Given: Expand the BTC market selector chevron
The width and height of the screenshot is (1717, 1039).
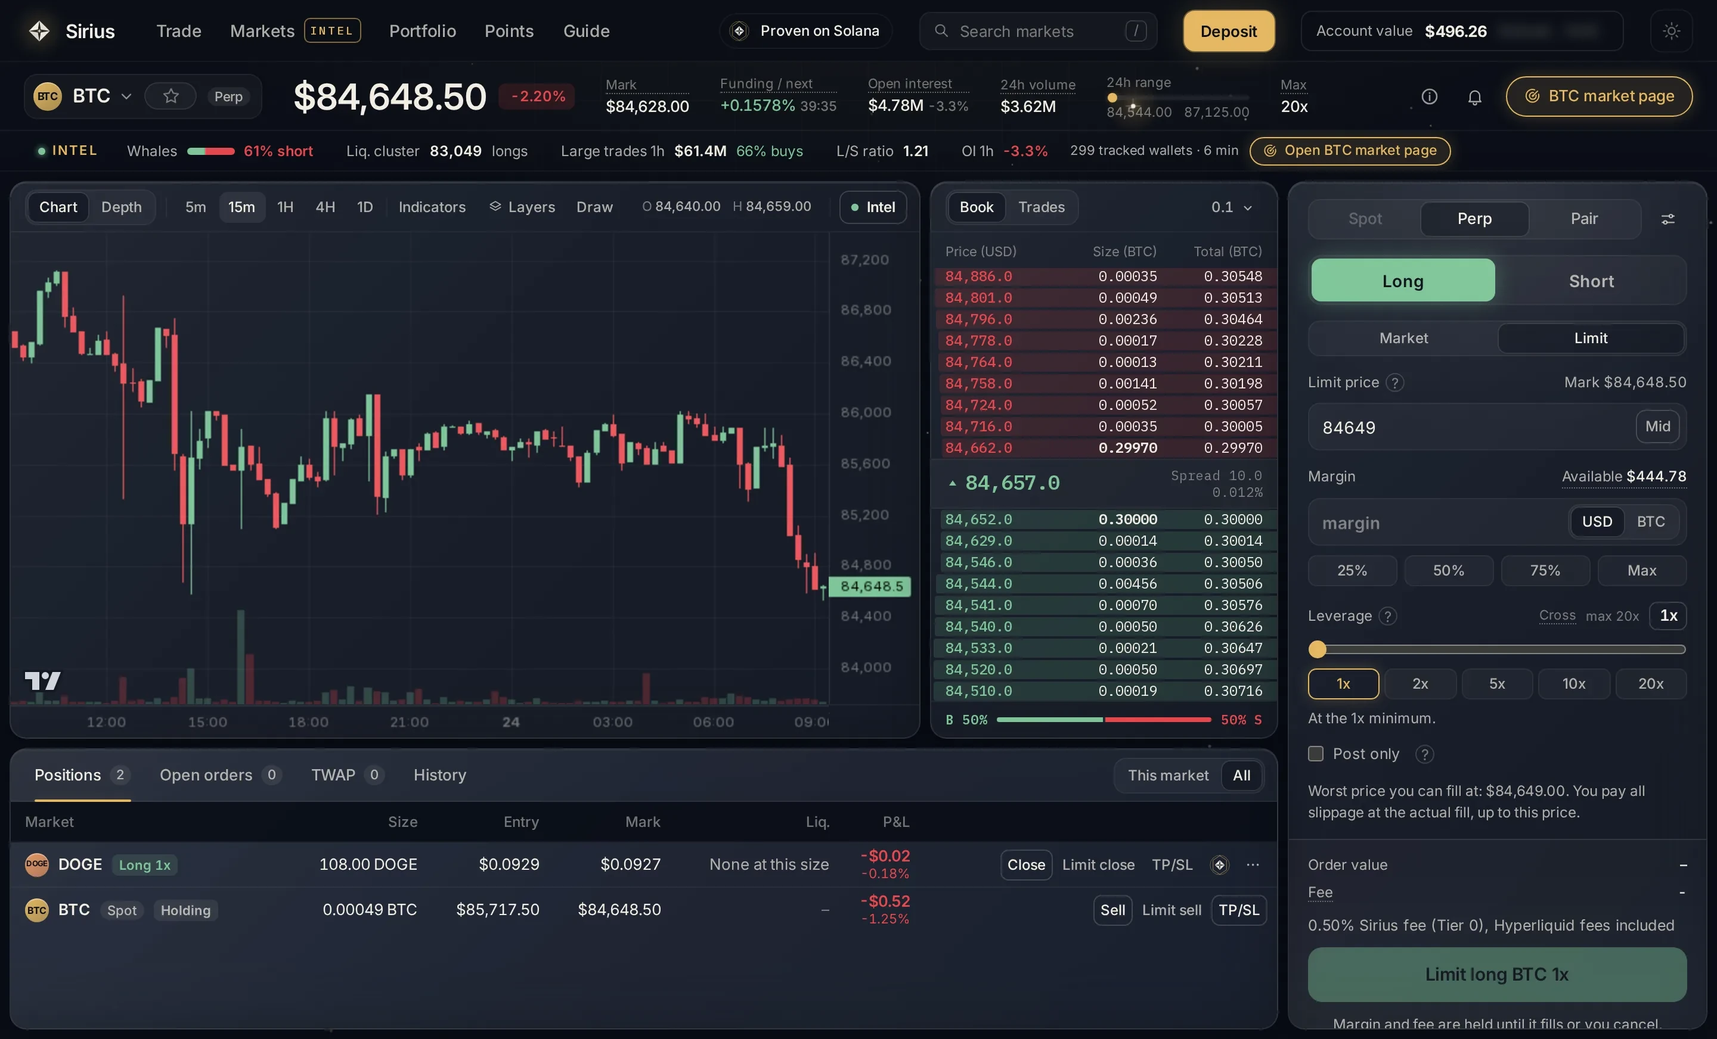Looking at the screenshot, I should [x=126, y=96].
